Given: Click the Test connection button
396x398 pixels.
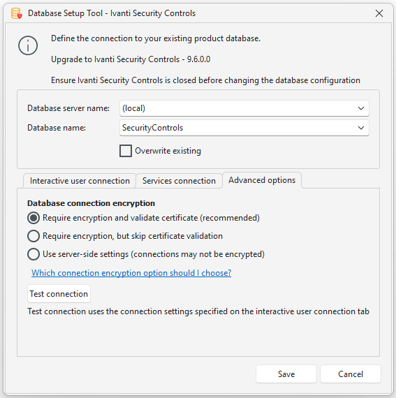Looking at the screenshot, I should (59, 294).
